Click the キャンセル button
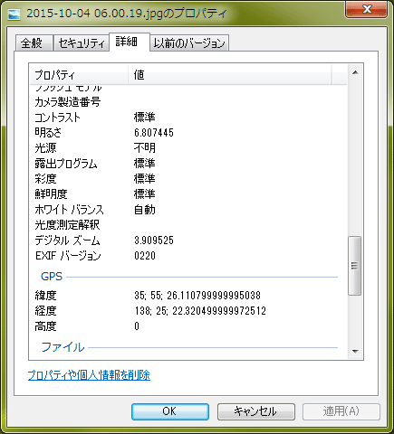Viewport: 394px width, 434px height. [x=256, y=411]
